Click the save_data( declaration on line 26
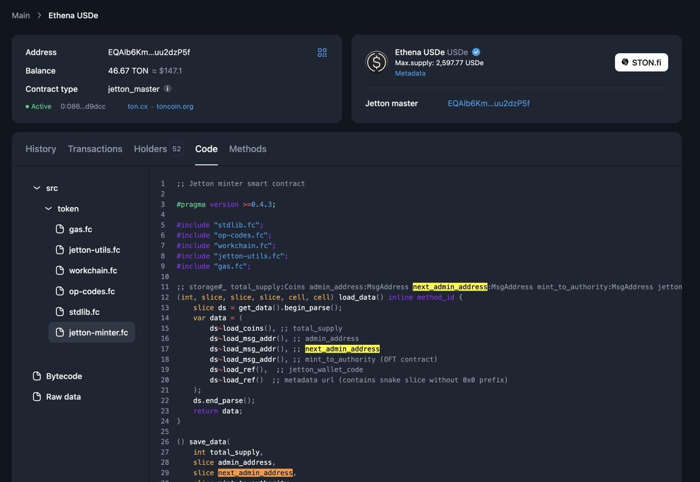 tap(204, 442)
